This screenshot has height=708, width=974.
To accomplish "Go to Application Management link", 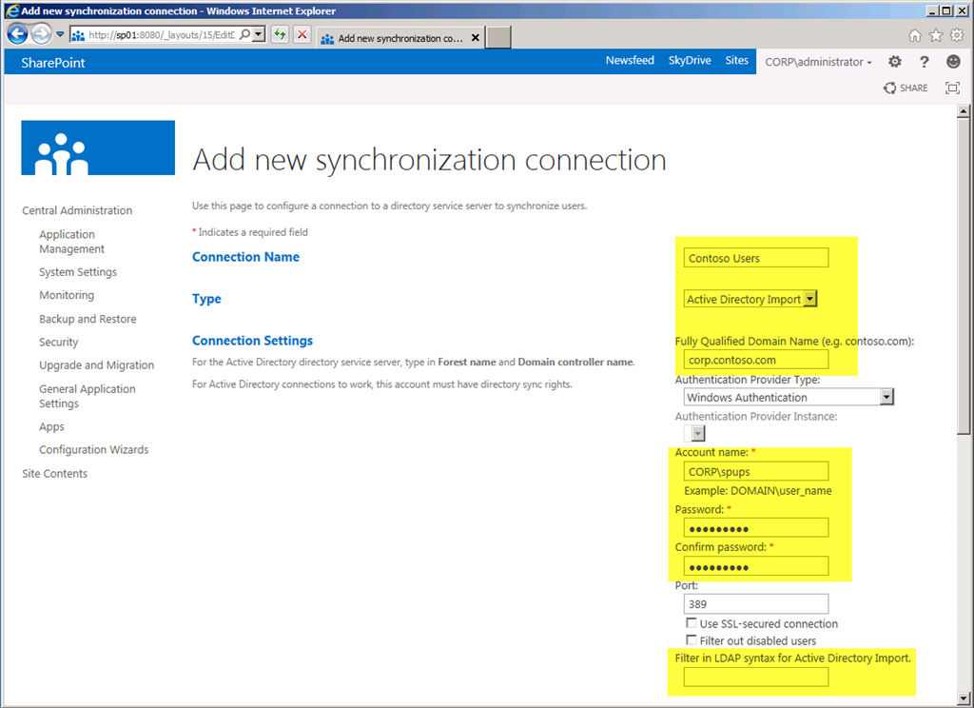I will pyautogui.click(x=71, y=242).
